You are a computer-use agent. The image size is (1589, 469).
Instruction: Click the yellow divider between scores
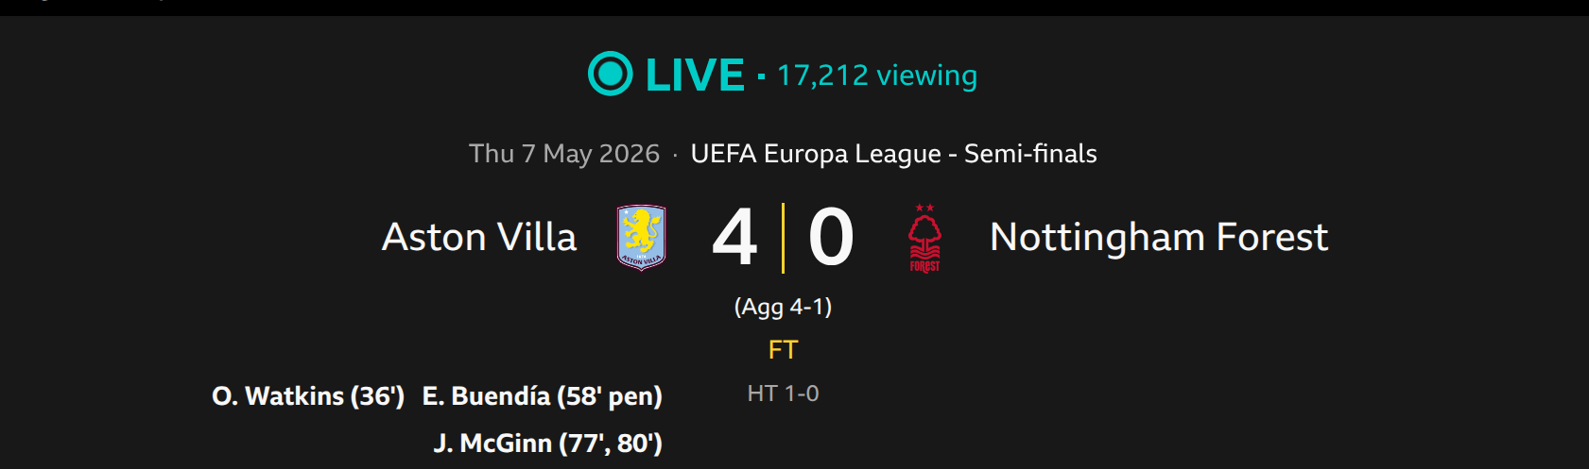[x=783, y=238]
